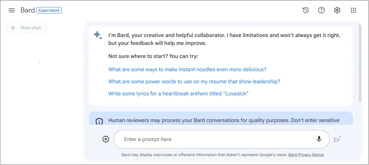
Task: Open Bard activity history icon
Action: [x=306, y=10]
